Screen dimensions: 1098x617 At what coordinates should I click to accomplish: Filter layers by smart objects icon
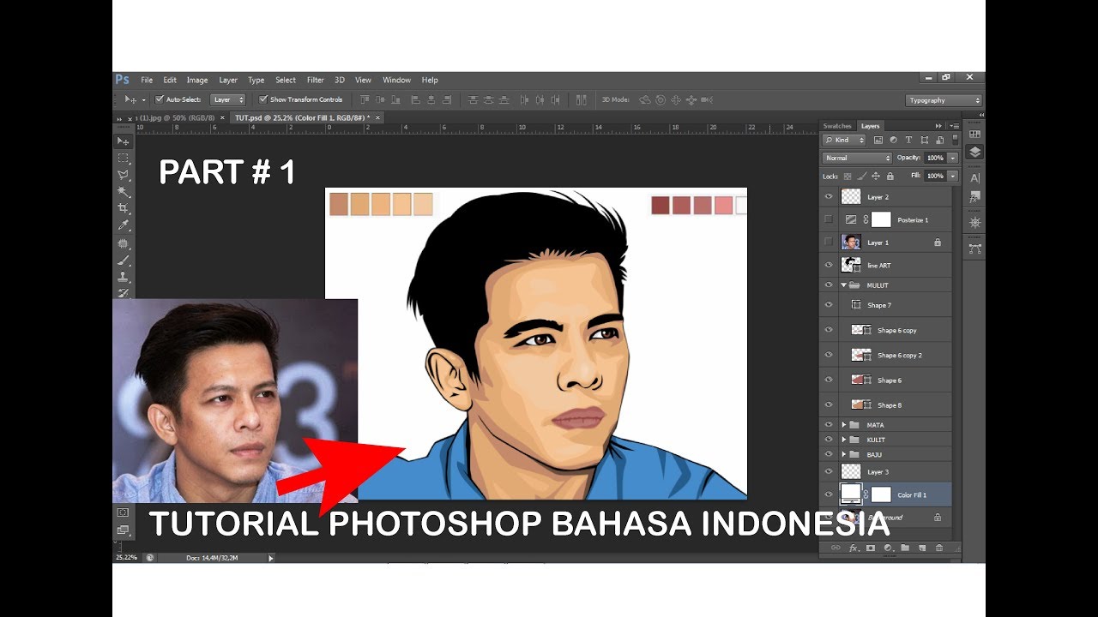[940, 140]
